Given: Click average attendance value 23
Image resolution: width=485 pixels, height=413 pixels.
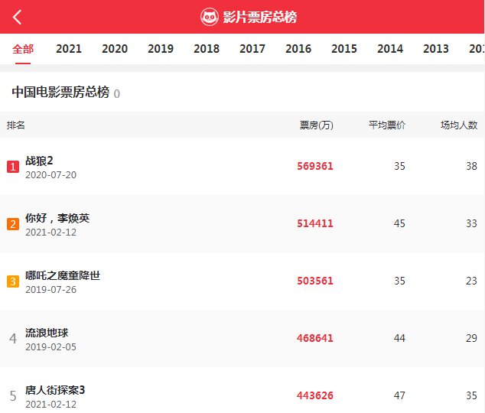Looking at the screenshot, I should pos(471,281).
